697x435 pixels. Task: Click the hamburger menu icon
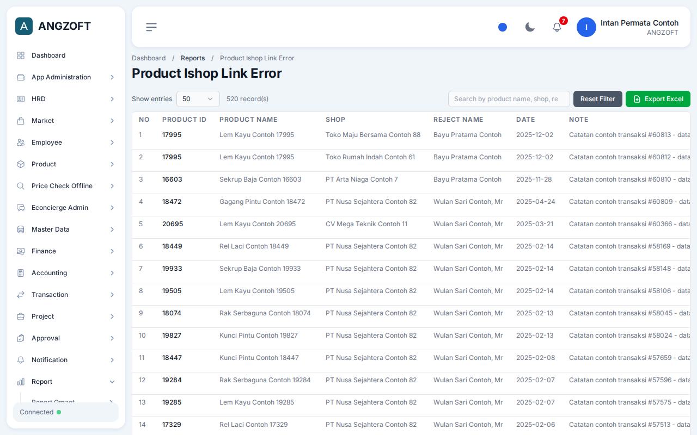click(151, 27)
